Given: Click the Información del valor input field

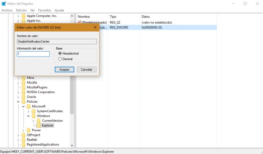Looking at the screenshot, I should tap(33, 54).
